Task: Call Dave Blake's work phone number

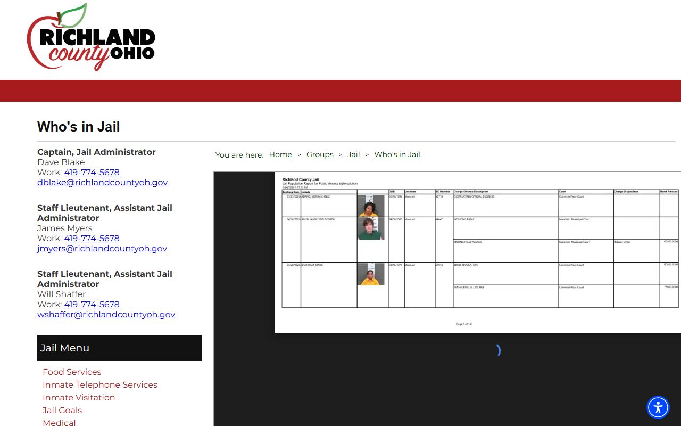Action: click(92, 172)
